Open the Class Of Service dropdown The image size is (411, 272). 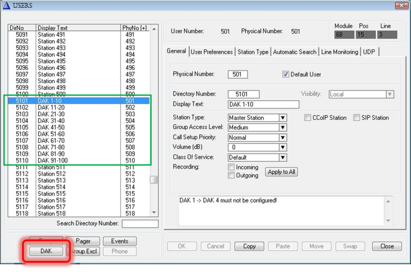tap(283, 157)
